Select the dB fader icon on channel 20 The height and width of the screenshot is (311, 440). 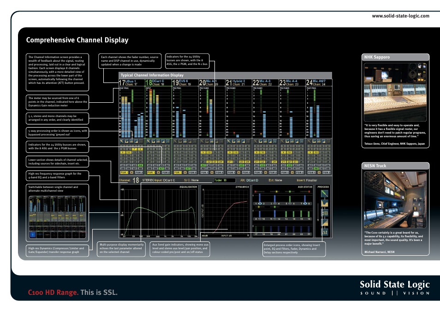[212, 141]
